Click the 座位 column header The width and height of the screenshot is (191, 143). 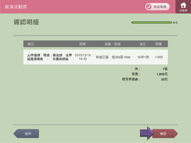click(143, 44)
